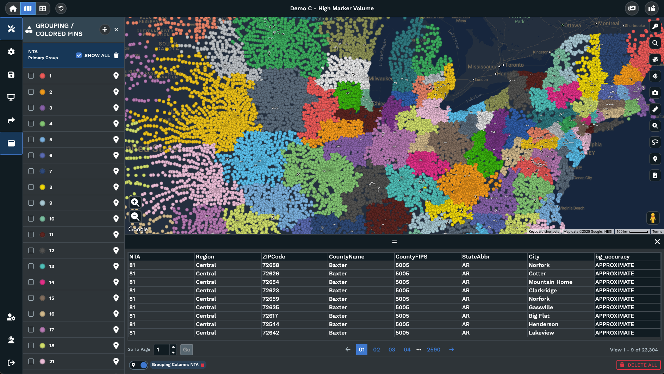The height and width of the screenshot is (374, 664).
Task: Click the save icon in the left sidebar
Action: coord(11,75)
